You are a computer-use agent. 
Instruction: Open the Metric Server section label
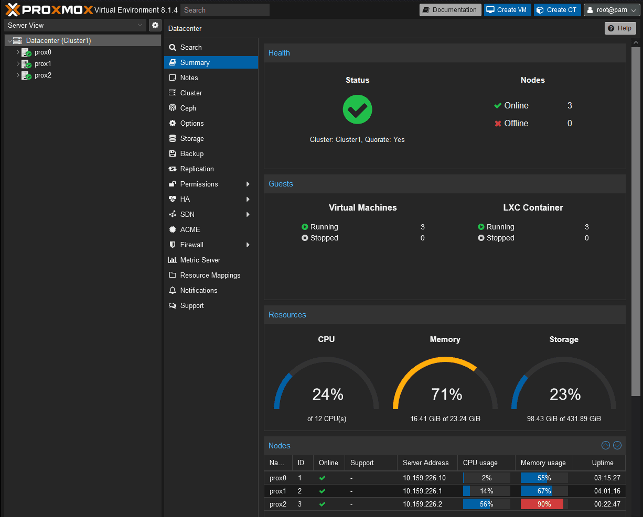click(200, 260)
